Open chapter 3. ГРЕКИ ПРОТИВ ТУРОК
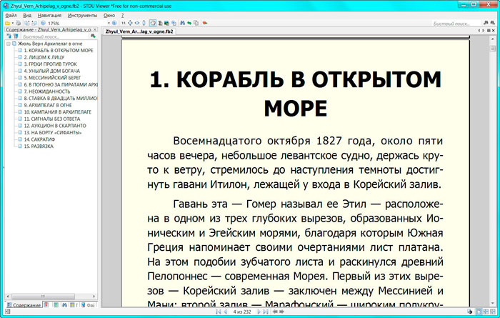This screenshot has height=318, width=500. [51, 64]
